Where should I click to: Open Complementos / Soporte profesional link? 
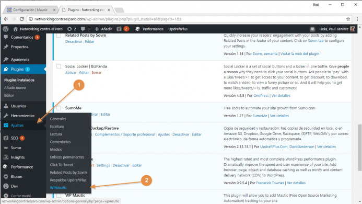pos(125,134)
